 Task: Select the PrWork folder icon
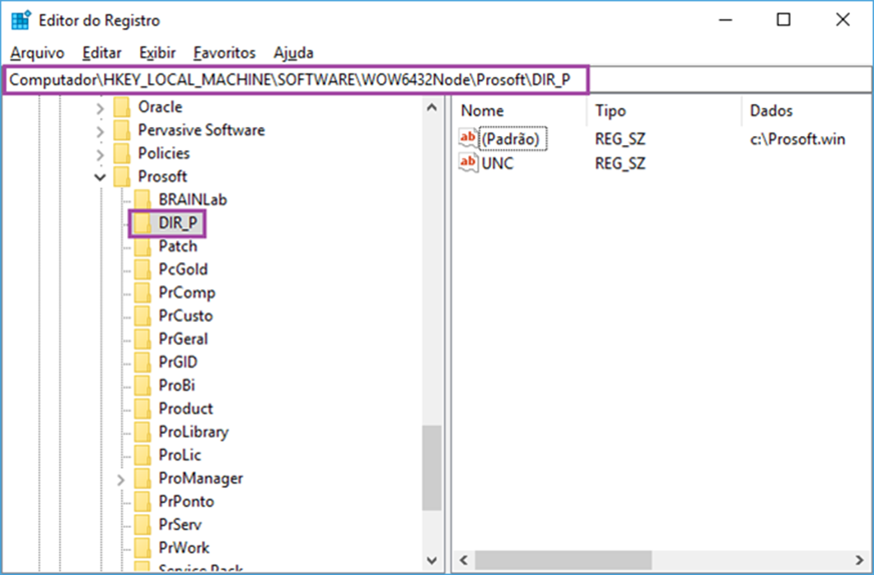click(143, 548)
